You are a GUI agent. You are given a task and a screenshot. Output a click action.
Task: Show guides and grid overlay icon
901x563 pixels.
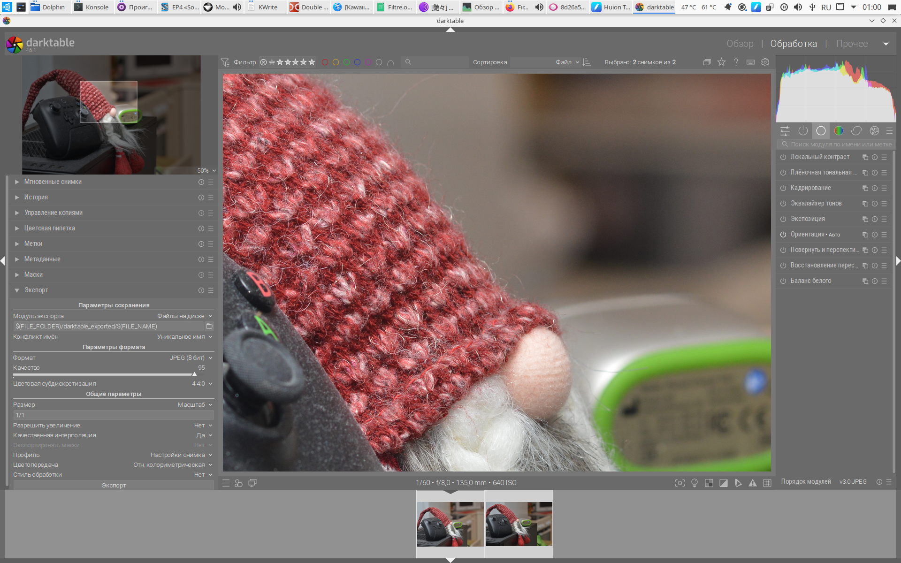[x=767, y=483]
